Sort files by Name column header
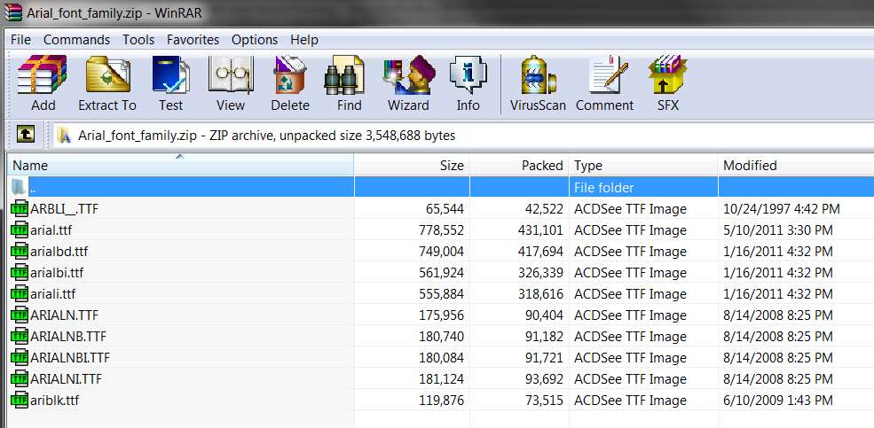Screen dimensions: 874x428 pos(180,166)
